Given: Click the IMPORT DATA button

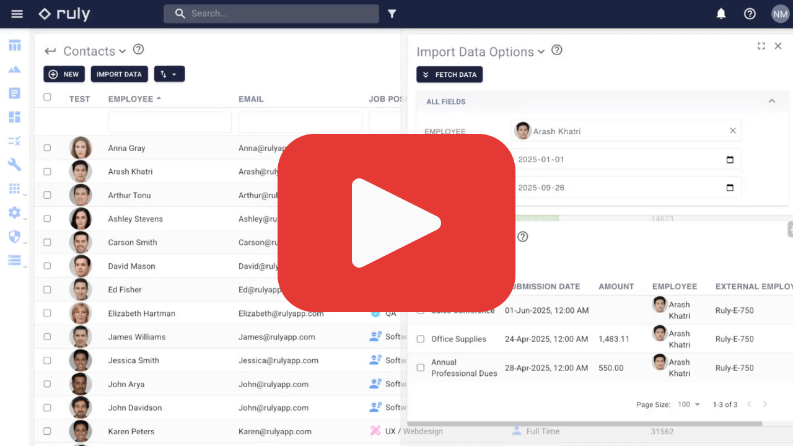Looking at the screenshot, I should click(120, 74).
